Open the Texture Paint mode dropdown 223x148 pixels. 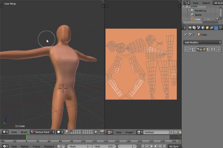coord(42,132)
